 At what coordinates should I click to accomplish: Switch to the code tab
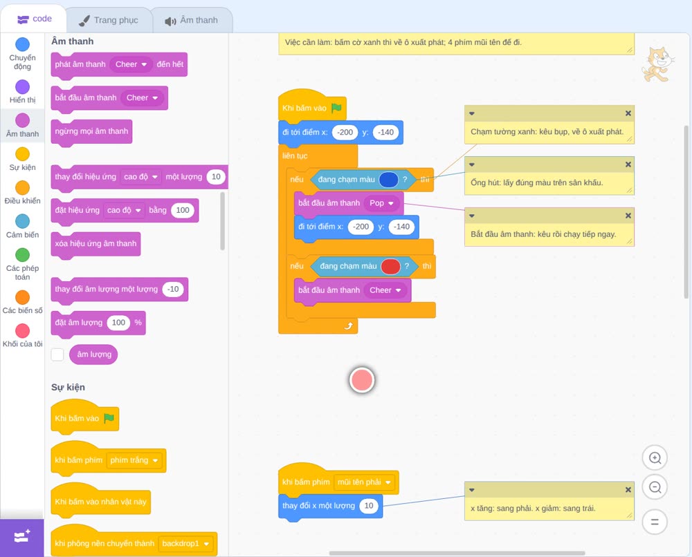(x=34, y=19)
